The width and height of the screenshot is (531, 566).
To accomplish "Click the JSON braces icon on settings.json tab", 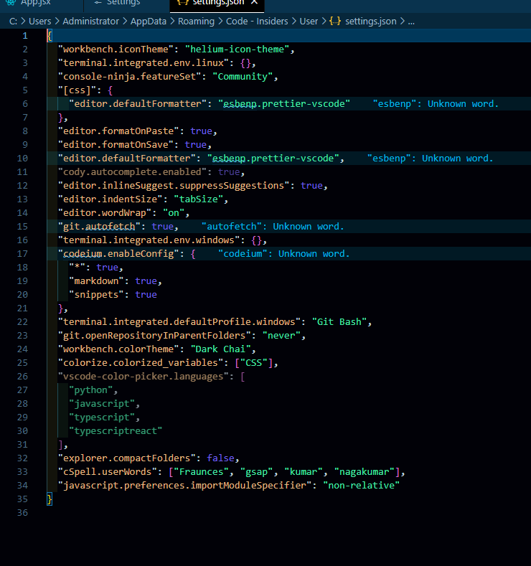I will point(183,3).
